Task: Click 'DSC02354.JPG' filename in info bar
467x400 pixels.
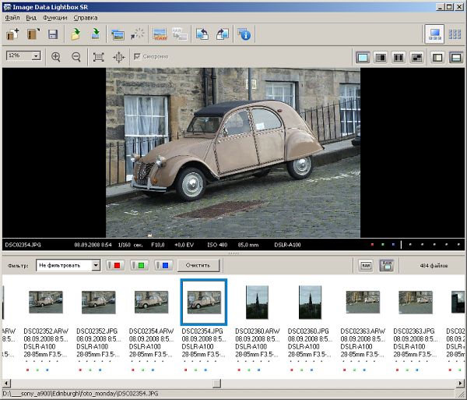Action: [23, 245]
